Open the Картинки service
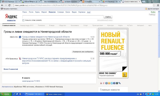This screenshot has height=96, width=160. coord(82,12)
